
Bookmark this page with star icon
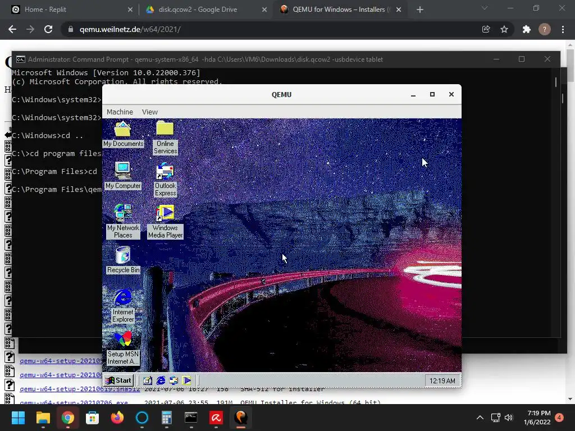(504, 29)
